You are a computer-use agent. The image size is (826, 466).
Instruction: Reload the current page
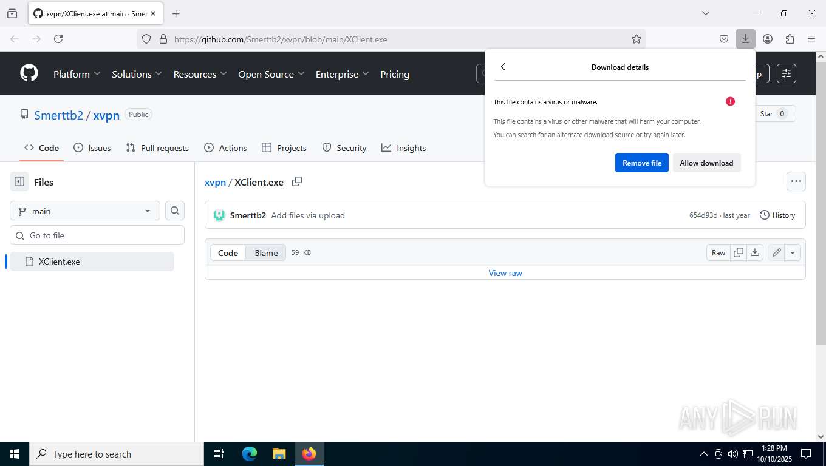point(58,39)
